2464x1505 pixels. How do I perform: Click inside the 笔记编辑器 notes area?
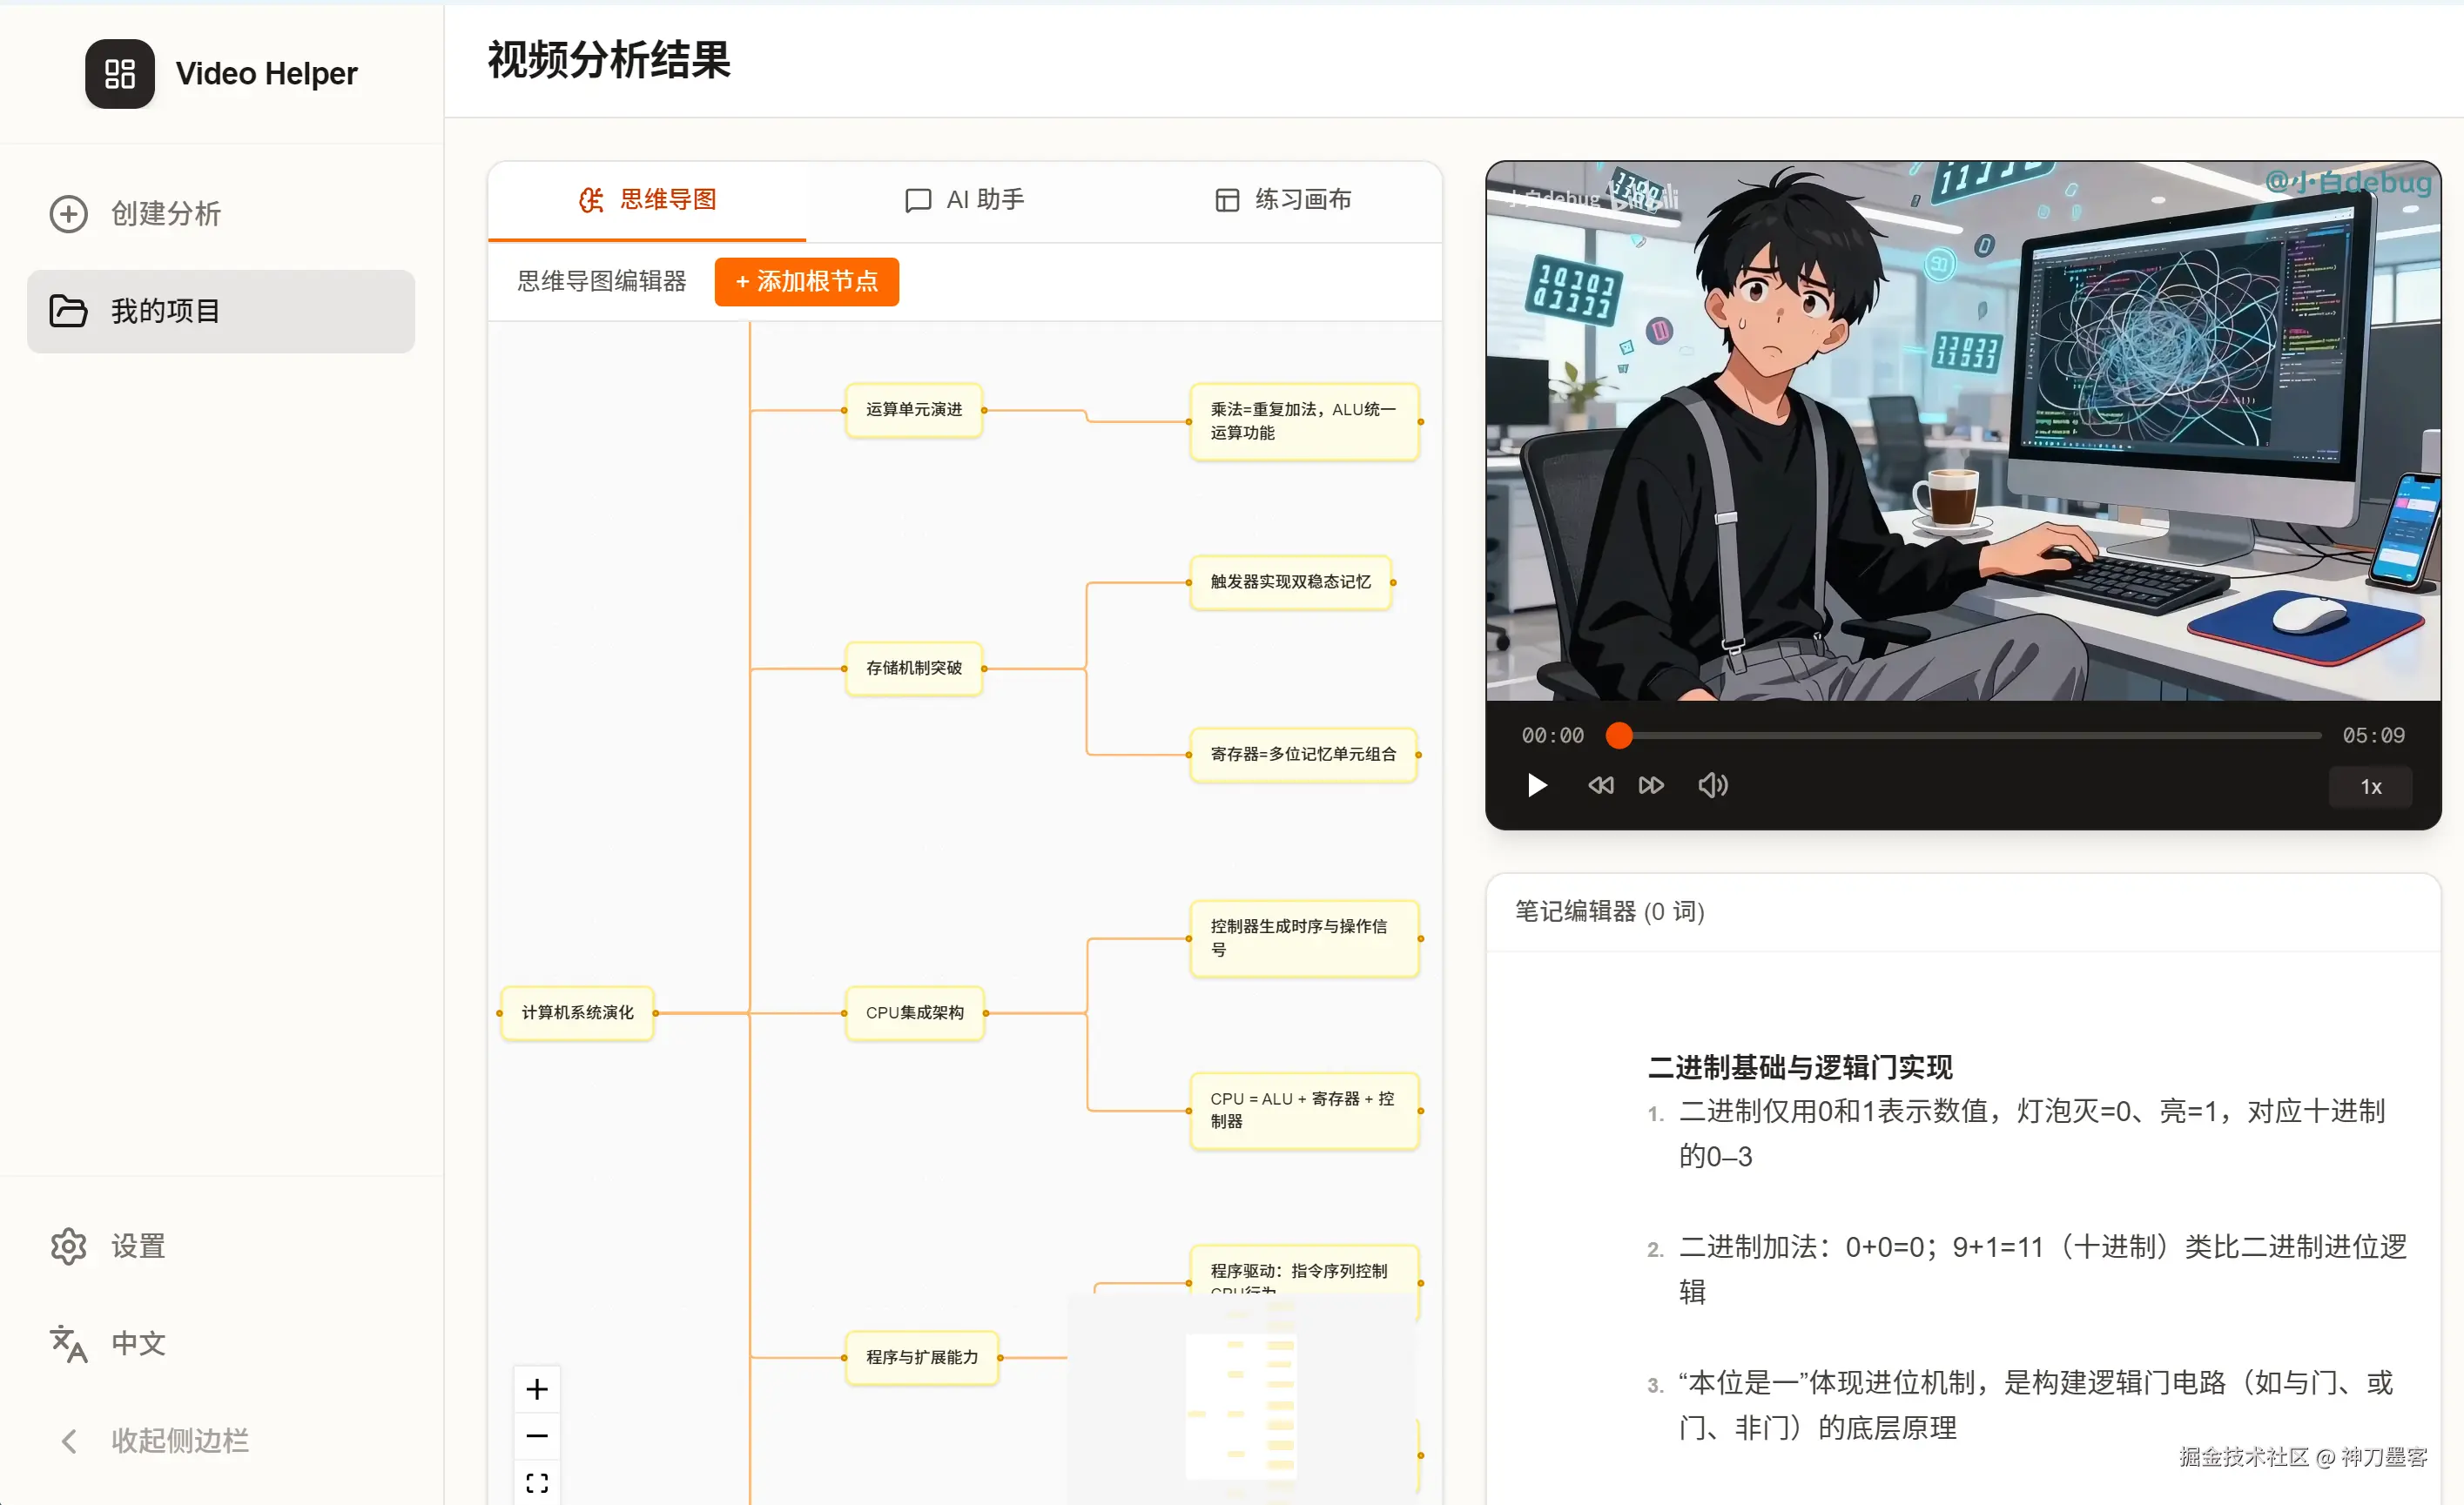point(1960,1200)
